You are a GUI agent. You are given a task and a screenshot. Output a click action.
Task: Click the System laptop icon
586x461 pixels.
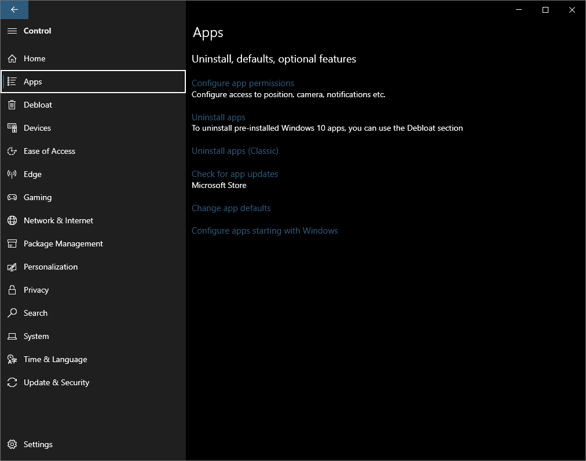(12, 336)
